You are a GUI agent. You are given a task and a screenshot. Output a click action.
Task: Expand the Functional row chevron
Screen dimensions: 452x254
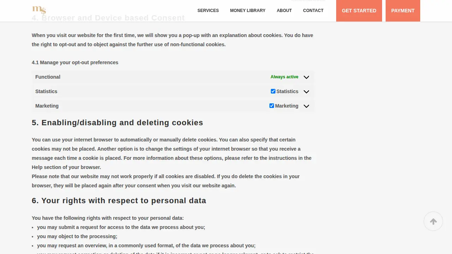pyautogui.click(x=306, y=77)
